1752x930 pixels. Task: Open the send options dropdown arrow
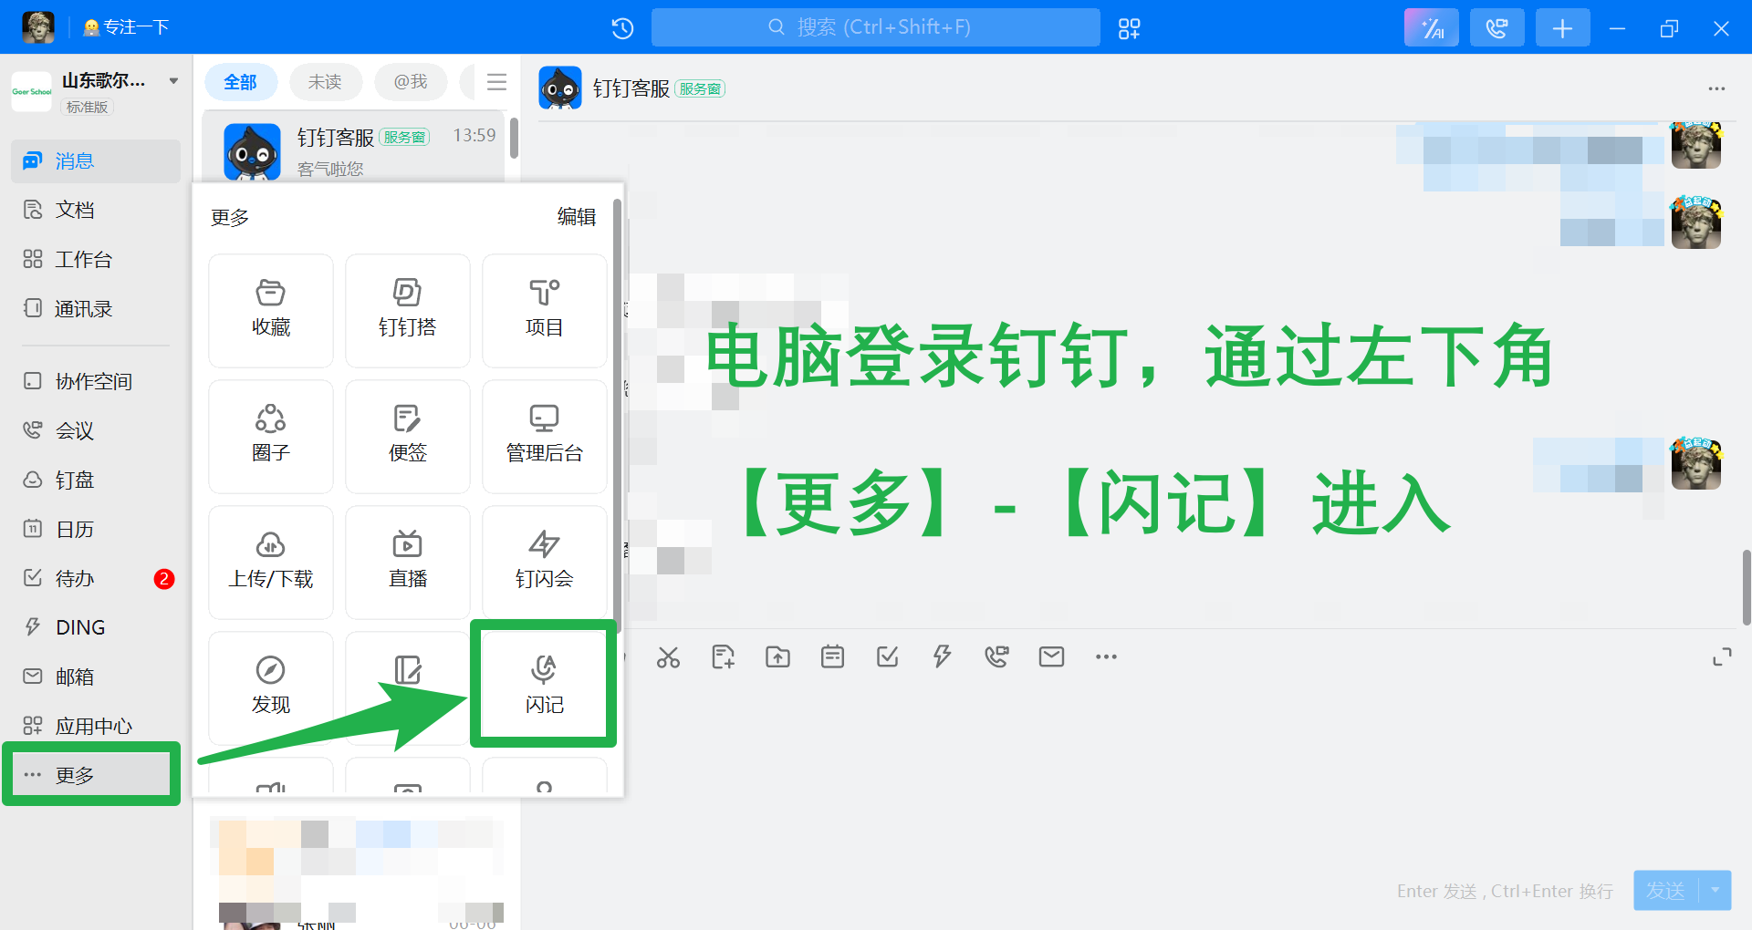point(1715,890)
